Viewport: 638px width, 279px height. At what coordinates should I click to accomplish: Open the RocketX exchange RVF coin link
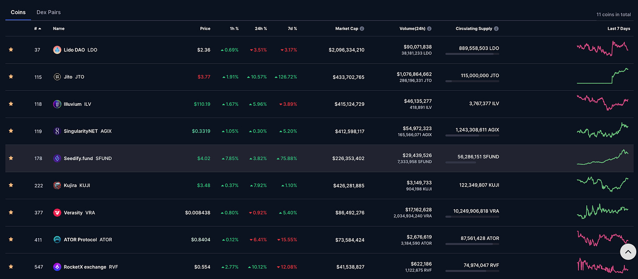click(x=86, y=267)
